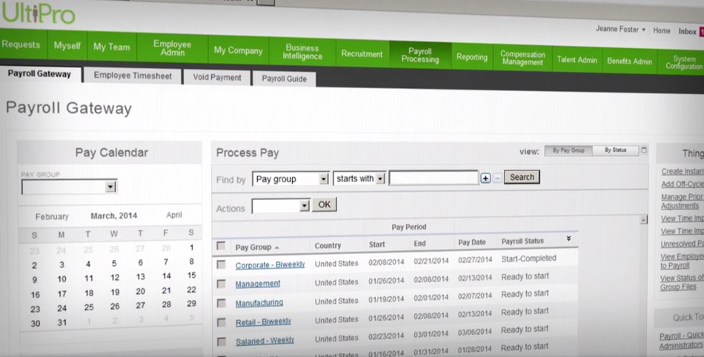This screenshot has width=704, height=357.
Task: Open the Manufacturing pay group link
Action: coord(259,303)
